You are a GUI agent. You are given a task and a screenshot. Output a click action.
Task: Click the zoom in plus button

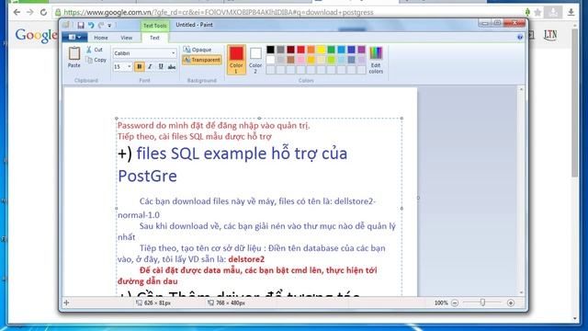511,302
